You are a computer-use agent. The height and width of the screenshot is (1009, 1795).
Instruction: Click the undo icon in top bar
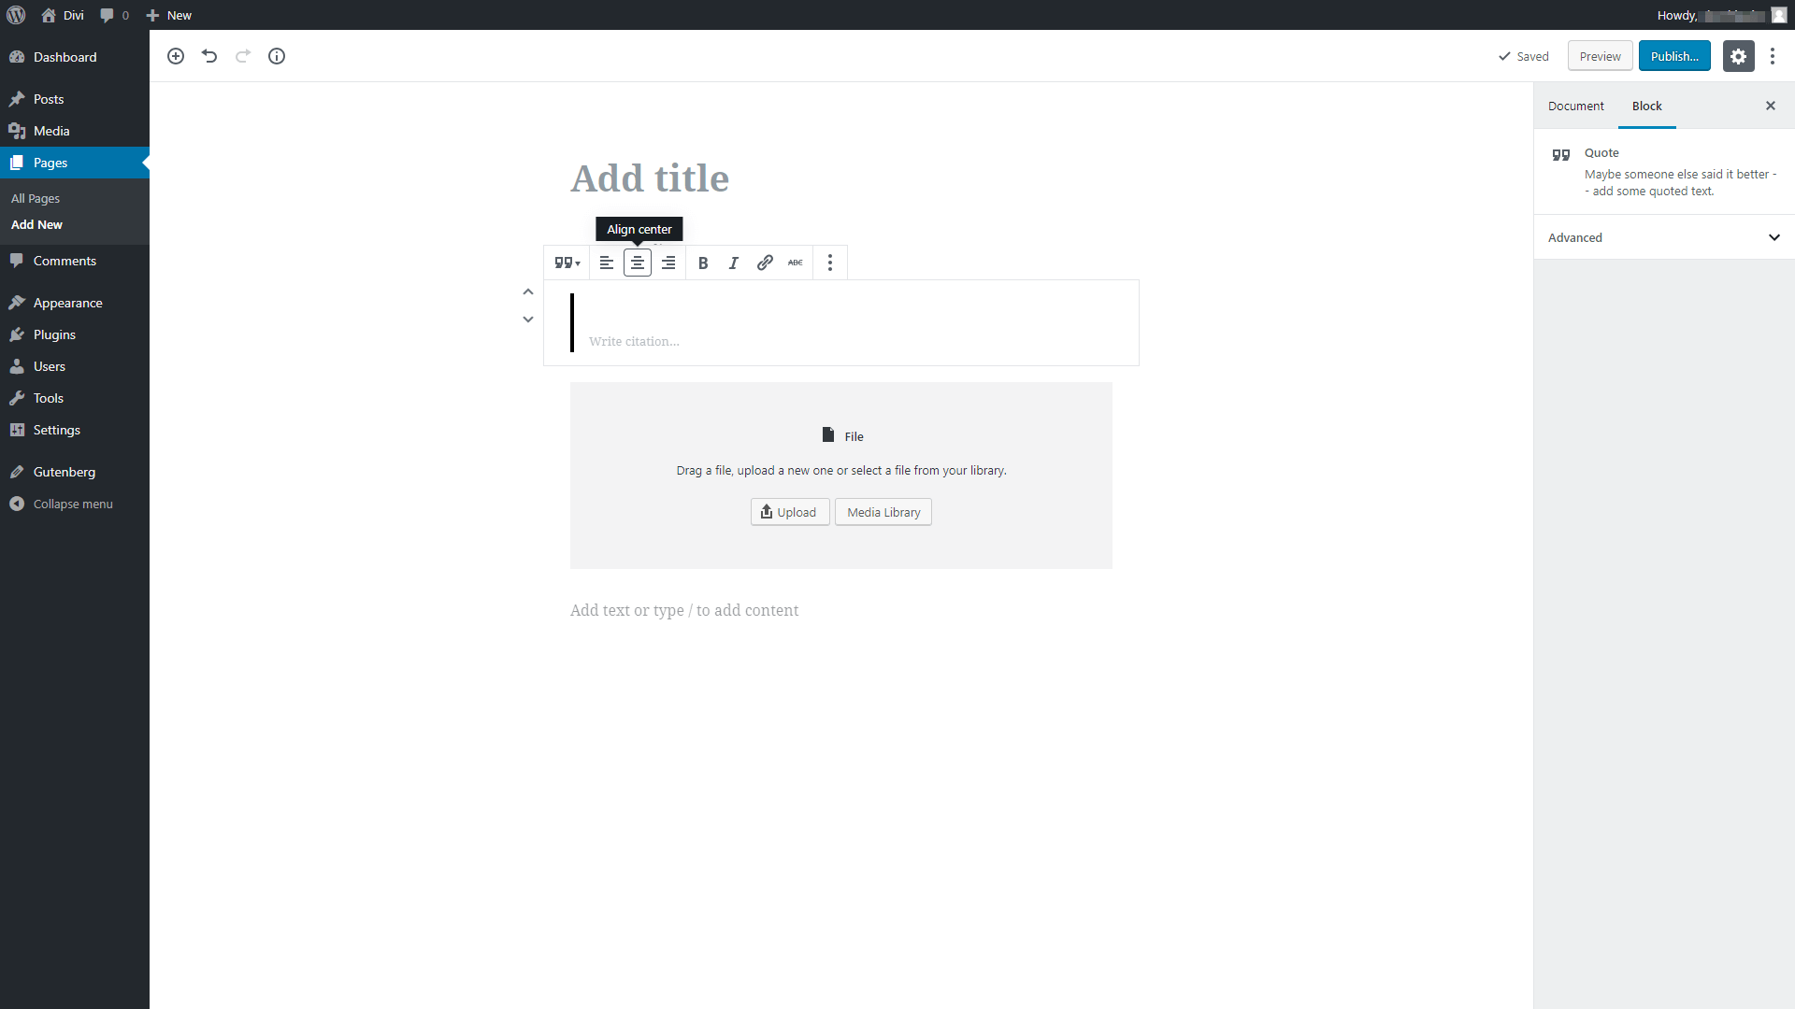209,57
